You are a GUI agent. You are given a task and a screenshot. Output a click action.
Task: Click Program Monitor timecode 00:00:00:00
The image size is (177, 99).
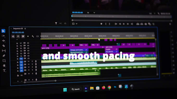(x=78, y=13)
